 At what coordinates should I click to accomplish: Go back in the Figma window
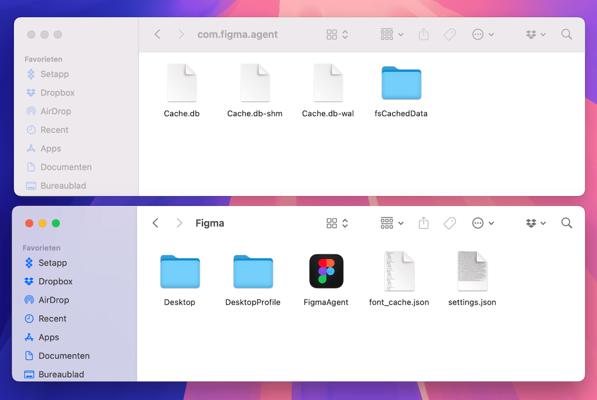pos(156,223)
